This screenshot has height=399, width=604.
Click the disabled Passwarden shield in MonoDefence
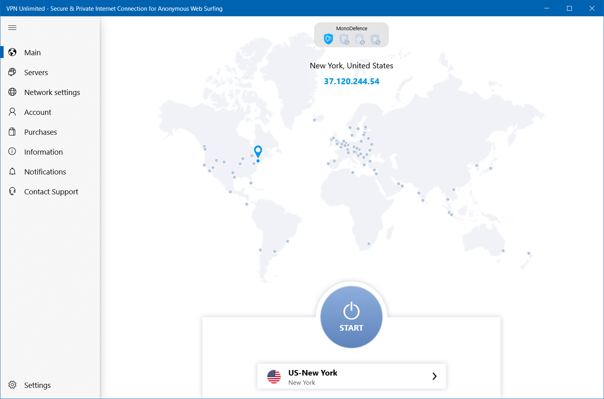pos(344,39)
